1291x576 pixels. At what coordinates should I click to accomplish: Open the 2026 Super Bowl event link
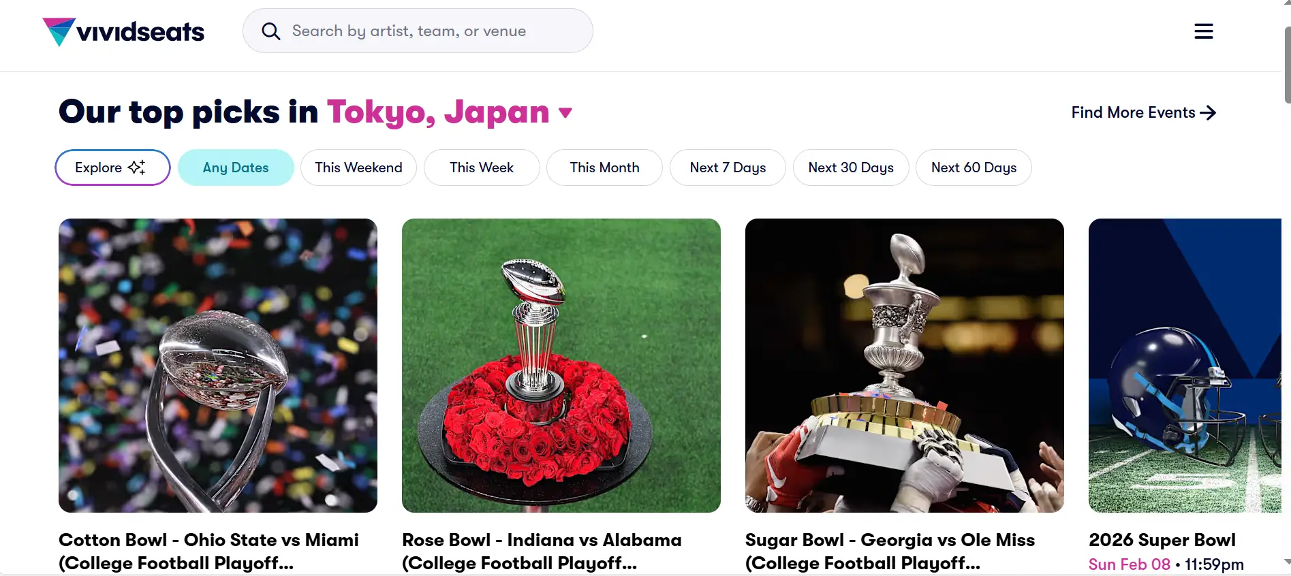click(1162, 540)
